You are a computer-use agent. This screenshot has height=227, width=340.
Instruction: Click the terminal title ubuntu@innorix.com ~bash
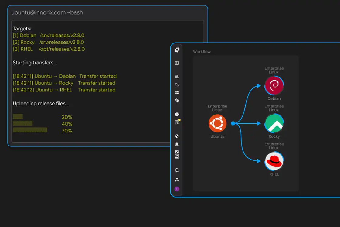click(x=47, y=12)
